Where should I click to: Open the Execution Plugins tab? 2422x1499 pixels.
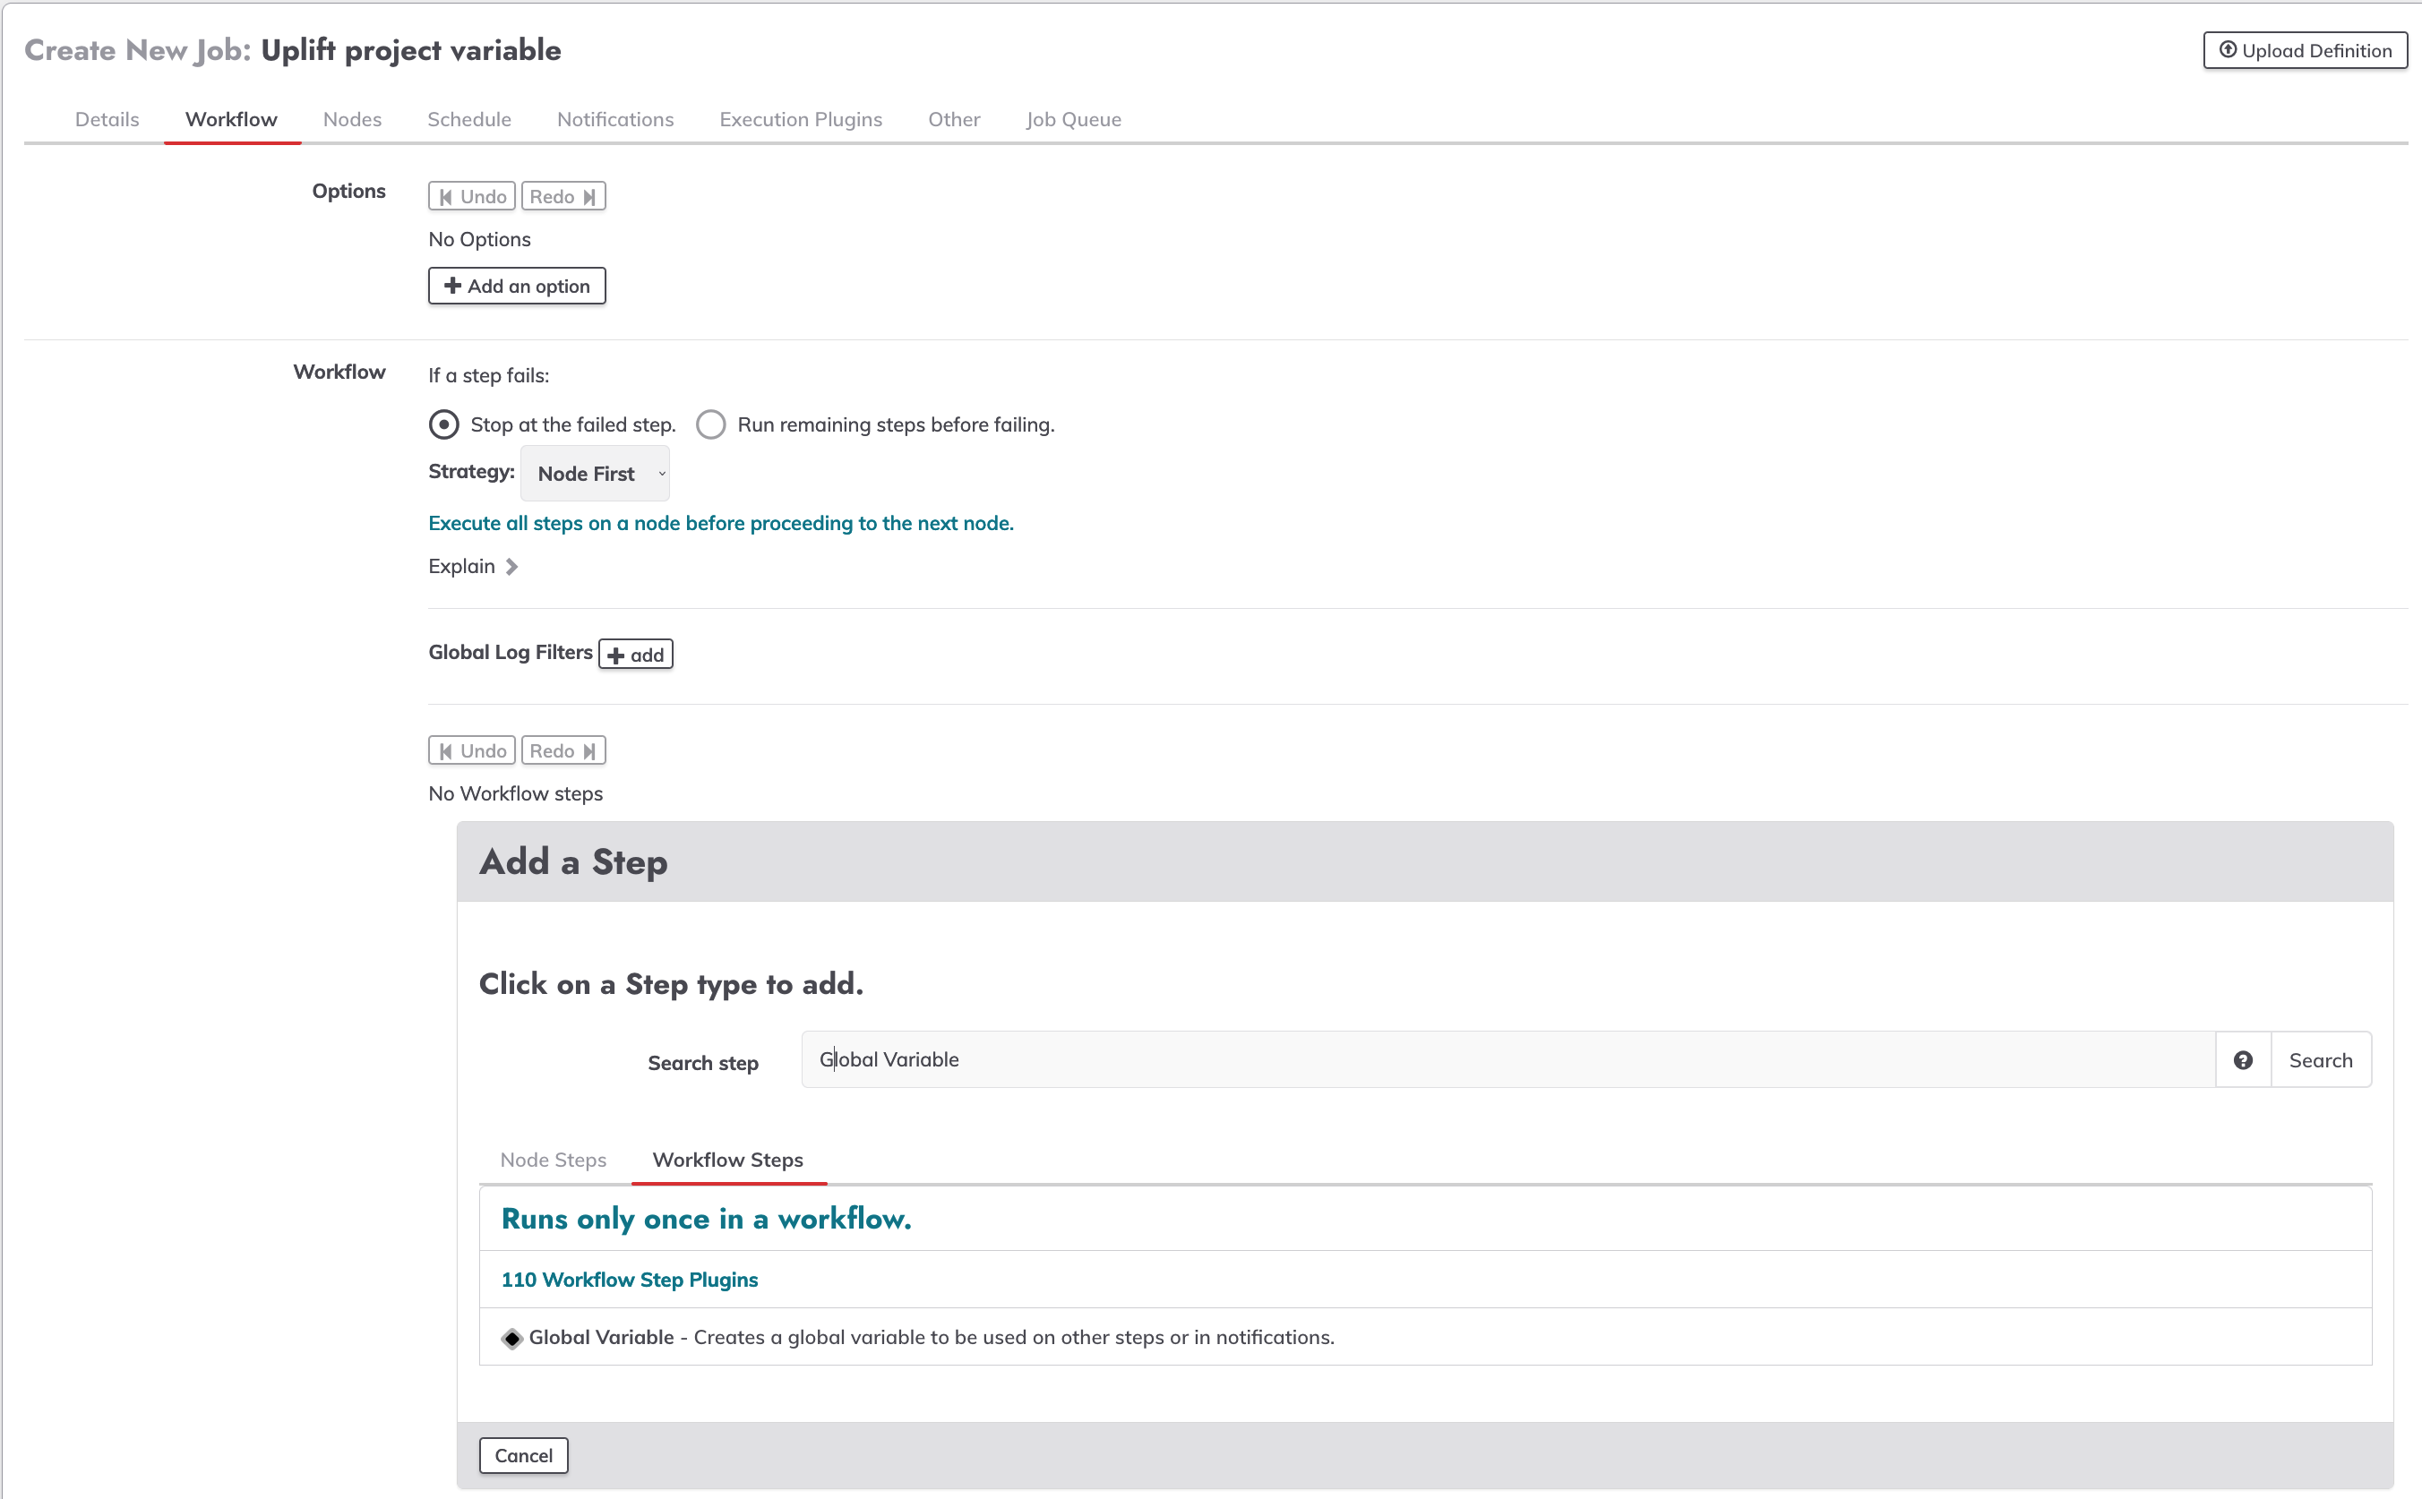pos(801,119)
